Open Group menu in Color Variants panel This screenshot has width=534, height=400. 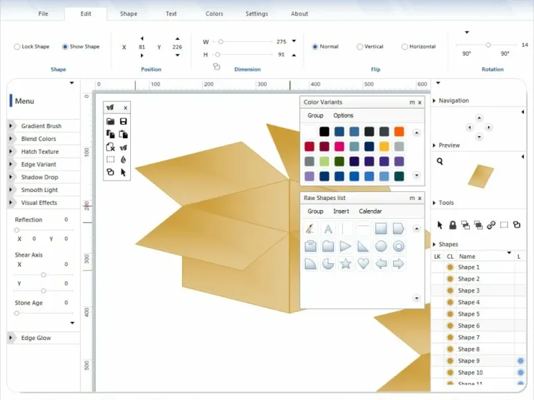click(x=315, y=115)
